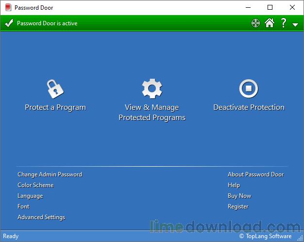The image size is (304, 242).
Task: Open the gear View & Manage icon
Action: pyautogui.click(x=152, y=88)
